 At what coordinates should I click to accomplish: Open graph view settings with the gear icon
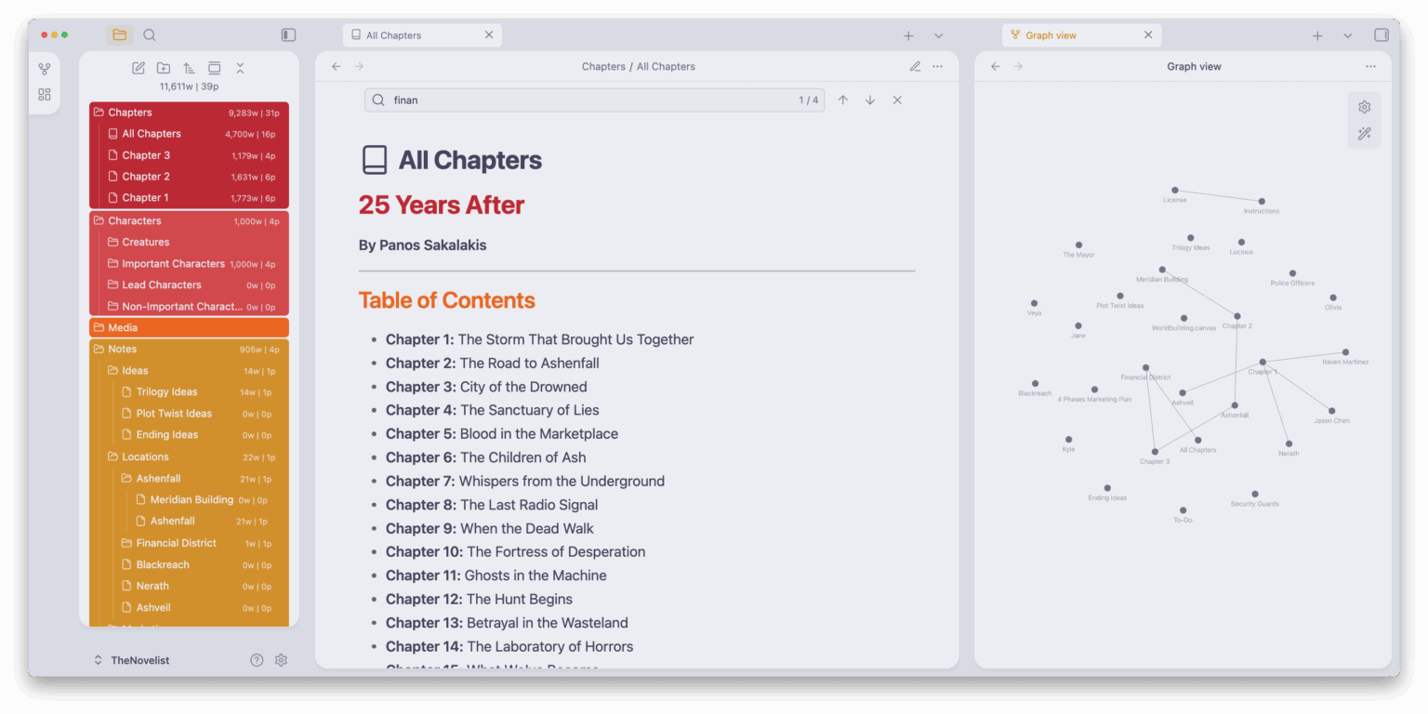pyautogui.click(x=1364, y=107)
